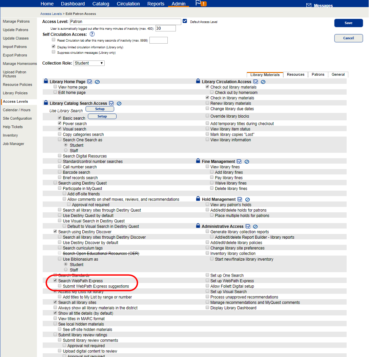Image resolution: width=369 pixels, height=357 pixels.
Task: Enable the Renew library materials checkbox
Action: (x=207, y=103)
